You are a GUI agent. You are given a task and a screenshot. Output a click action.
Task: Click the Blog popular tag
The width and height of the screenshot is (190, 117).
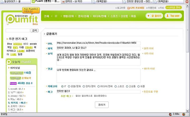tap(9, 44)
